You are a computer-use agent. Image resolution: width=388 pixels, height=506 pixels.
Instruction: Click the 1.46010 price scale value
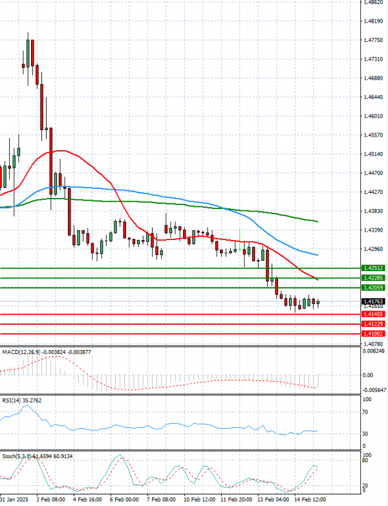pyautogui.click(x=373, y=116)
